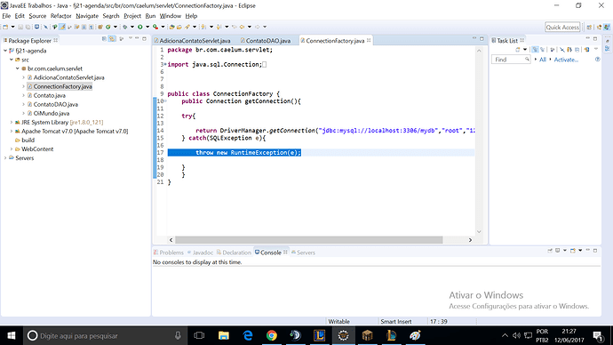The image size is (613, 345).
Task: Open the Run button dropdown arrow
Action: [147, 27]
